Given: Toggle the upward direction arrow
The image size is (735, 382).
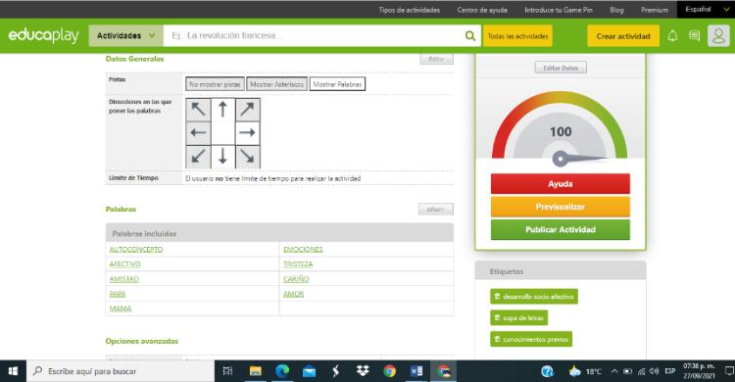Looking at the screenshot, I should click(222, 109).
